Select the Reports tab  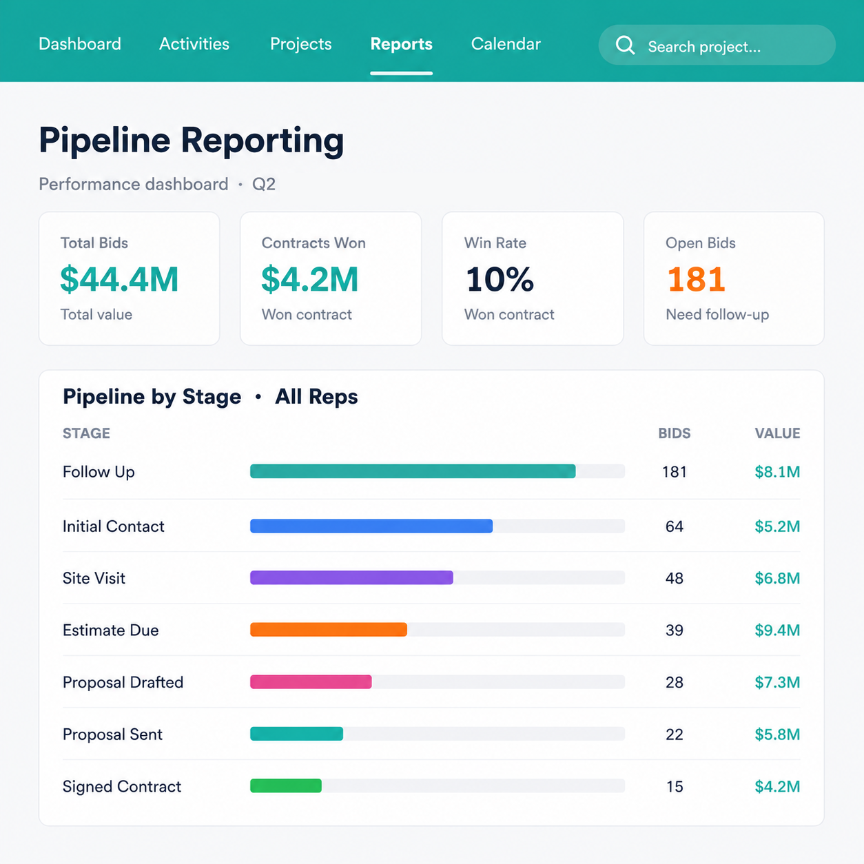(401, 44)
